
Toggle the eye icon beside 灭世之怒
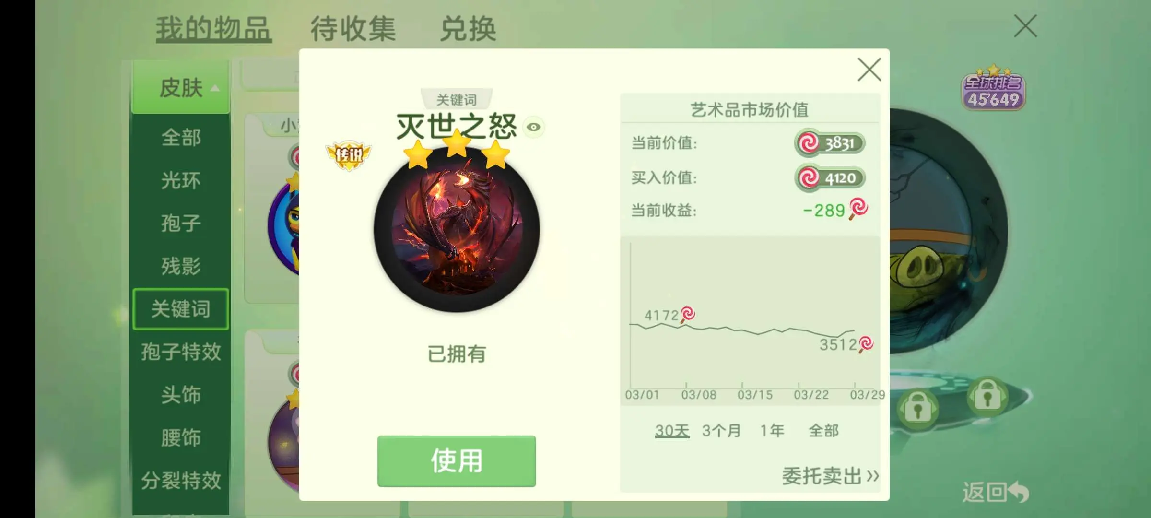(x=533, y=127)
